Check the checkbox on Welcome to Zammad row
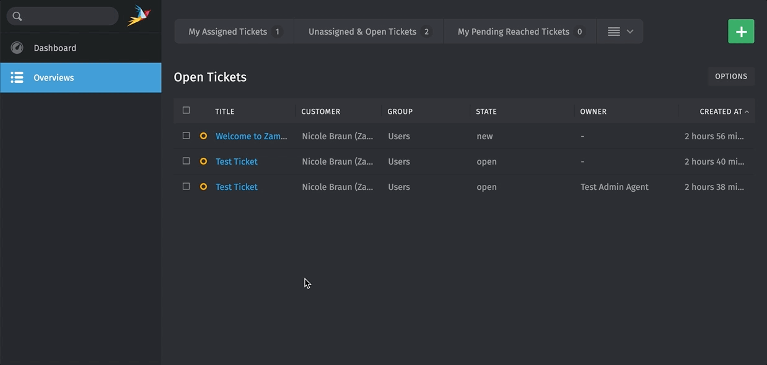The height and width of the screenshot is (365, 767). click(186, 135)
